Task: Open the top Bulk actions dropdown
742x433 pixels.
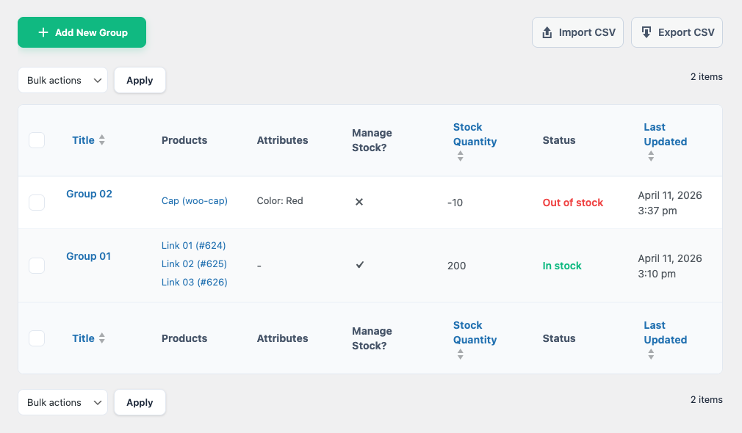Action: [x=62, y=81]
